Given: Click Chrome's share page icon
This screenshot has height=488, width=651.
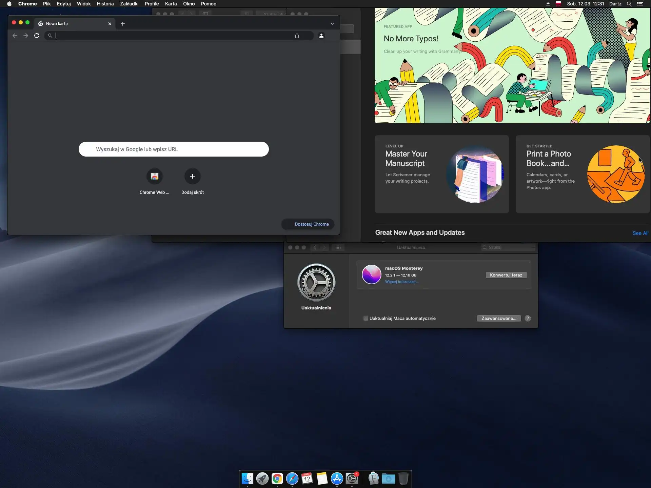Looking at the screenshot, I should point(297,36).
